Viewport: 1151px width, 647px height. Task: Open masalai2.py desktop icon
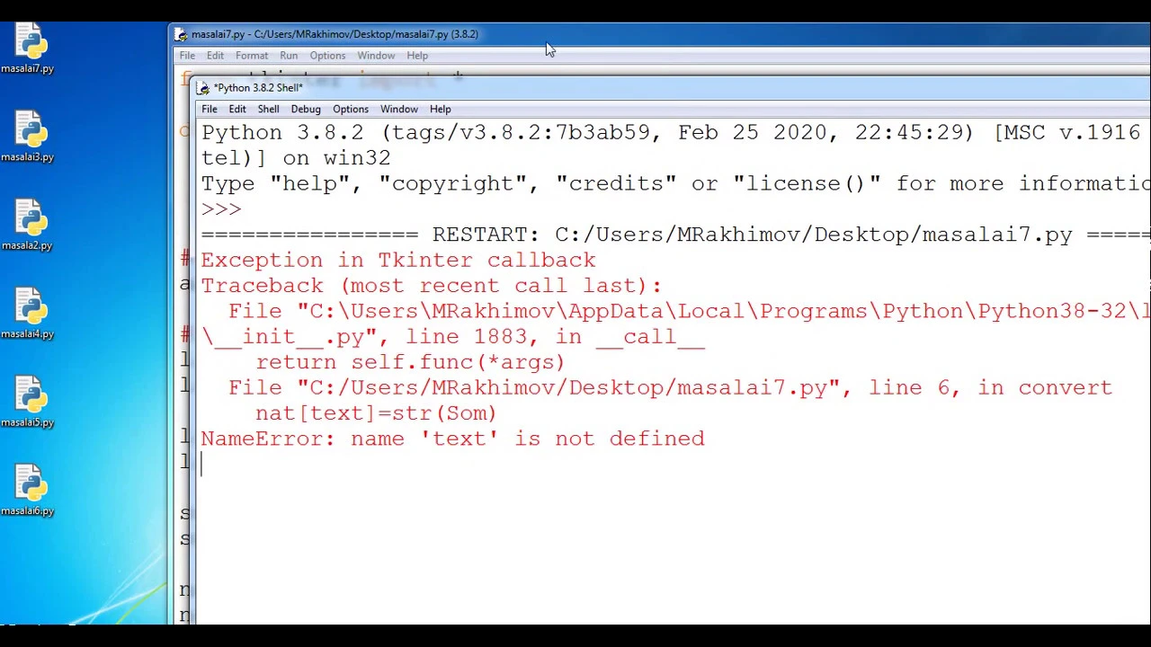coord(28,224)
